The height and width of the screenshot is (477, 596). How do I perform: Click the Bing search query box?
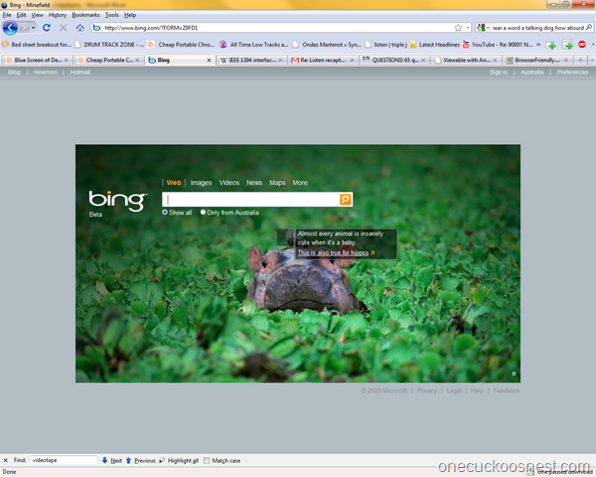point(250,200)
